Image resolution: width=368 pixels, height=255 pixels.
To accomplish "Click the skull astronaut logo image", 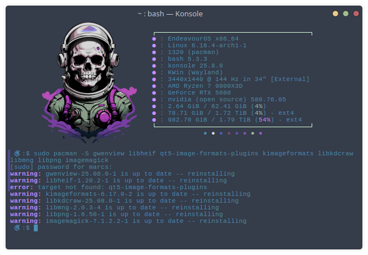I will [x=89, y=82].
